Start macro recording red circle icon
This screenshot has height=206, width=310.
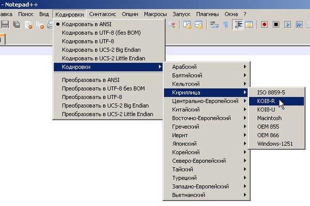tap(265, 24)
